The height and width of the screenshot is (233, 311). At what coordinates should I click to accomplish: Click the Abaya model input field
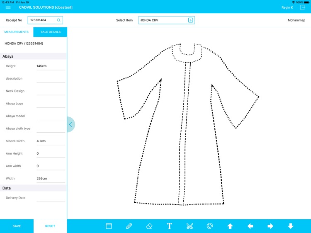click(51, 116)
